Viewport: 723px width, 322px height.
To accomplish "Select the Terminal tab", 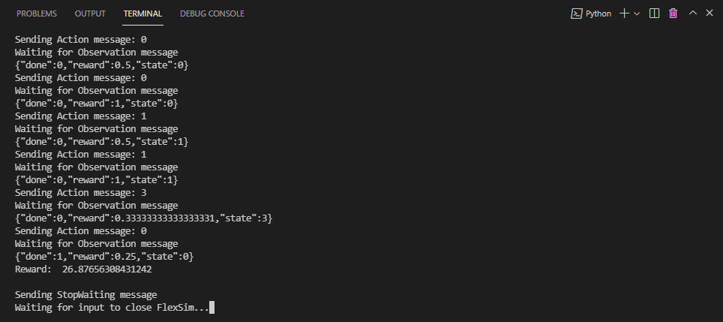I will [142, 14].
